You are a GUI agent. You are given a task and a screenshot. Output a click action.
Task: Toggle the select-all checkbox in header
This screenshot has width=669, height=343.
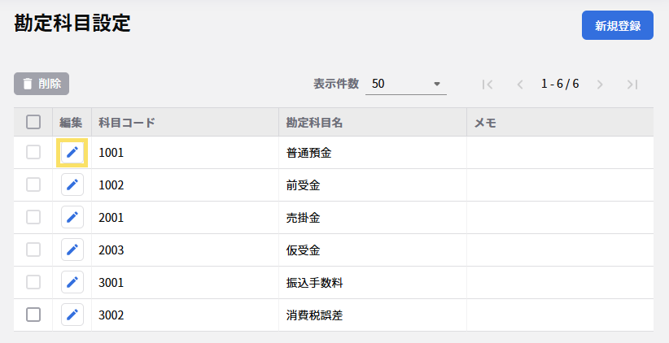[x=33, y=122]
